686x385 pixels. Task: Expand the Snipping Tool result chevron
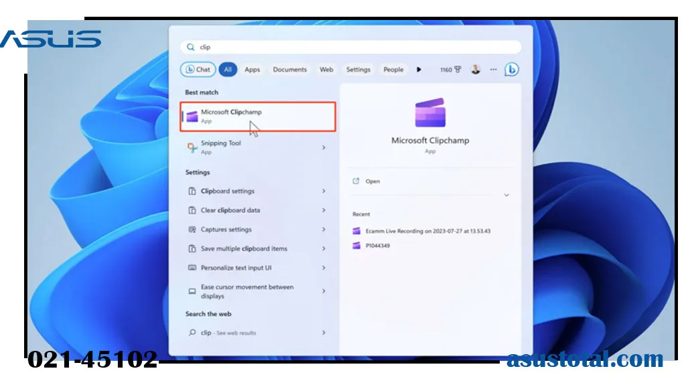324,147
